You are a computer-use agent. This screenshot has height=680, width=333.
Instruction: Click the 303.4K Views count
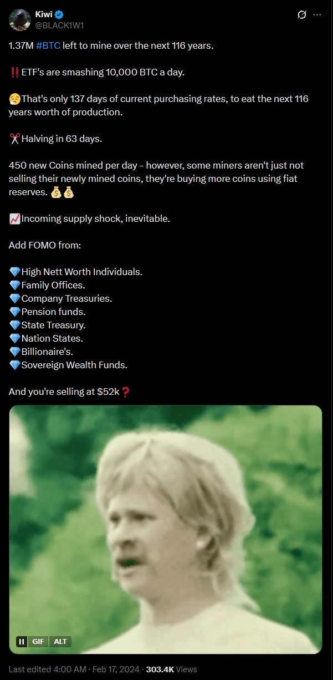(171, 670)
